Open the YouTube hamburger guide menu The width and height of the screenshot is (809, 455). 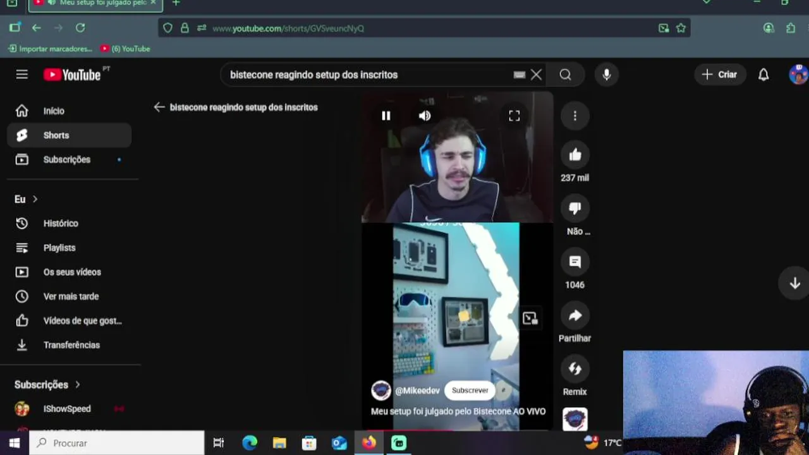tap(22, 75)
